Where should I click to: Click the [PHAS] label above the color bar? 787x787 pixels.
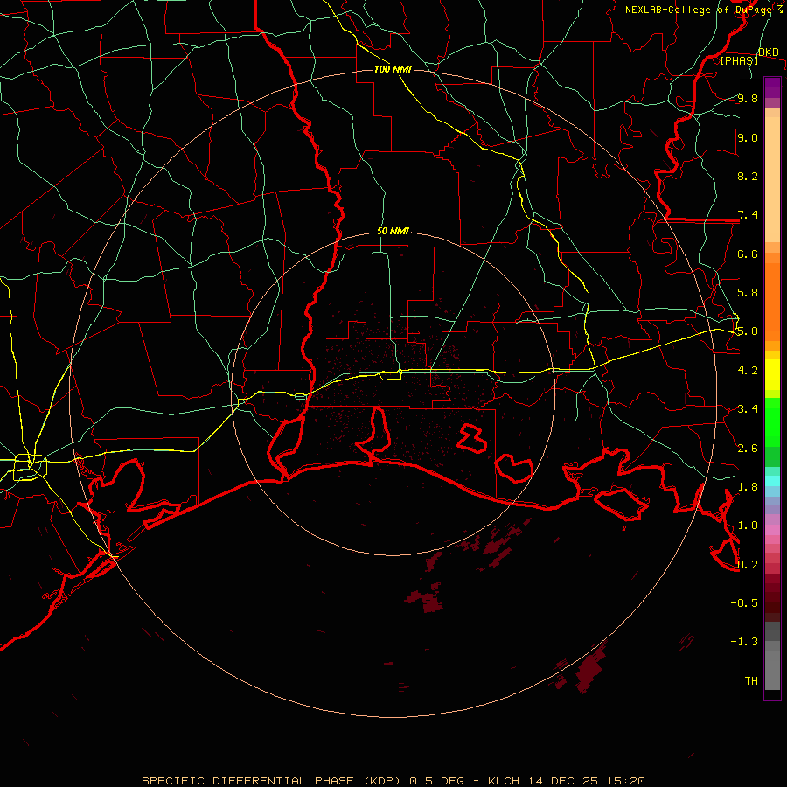tap(739, 60)
